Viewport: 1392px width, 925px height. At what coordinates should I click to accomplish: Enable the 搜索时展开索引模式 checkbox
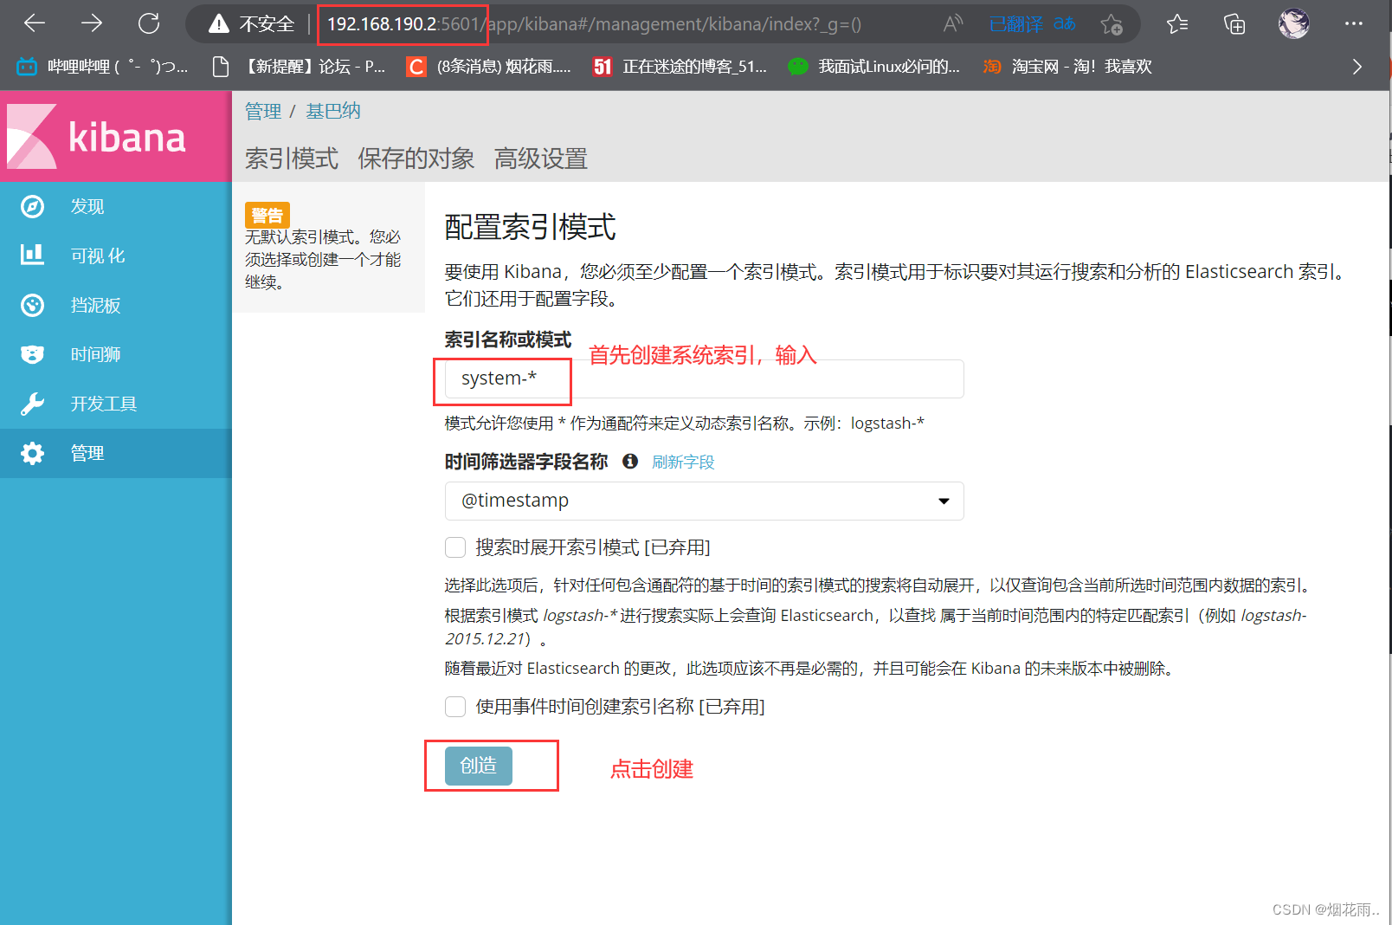click(x=454, y=547)
